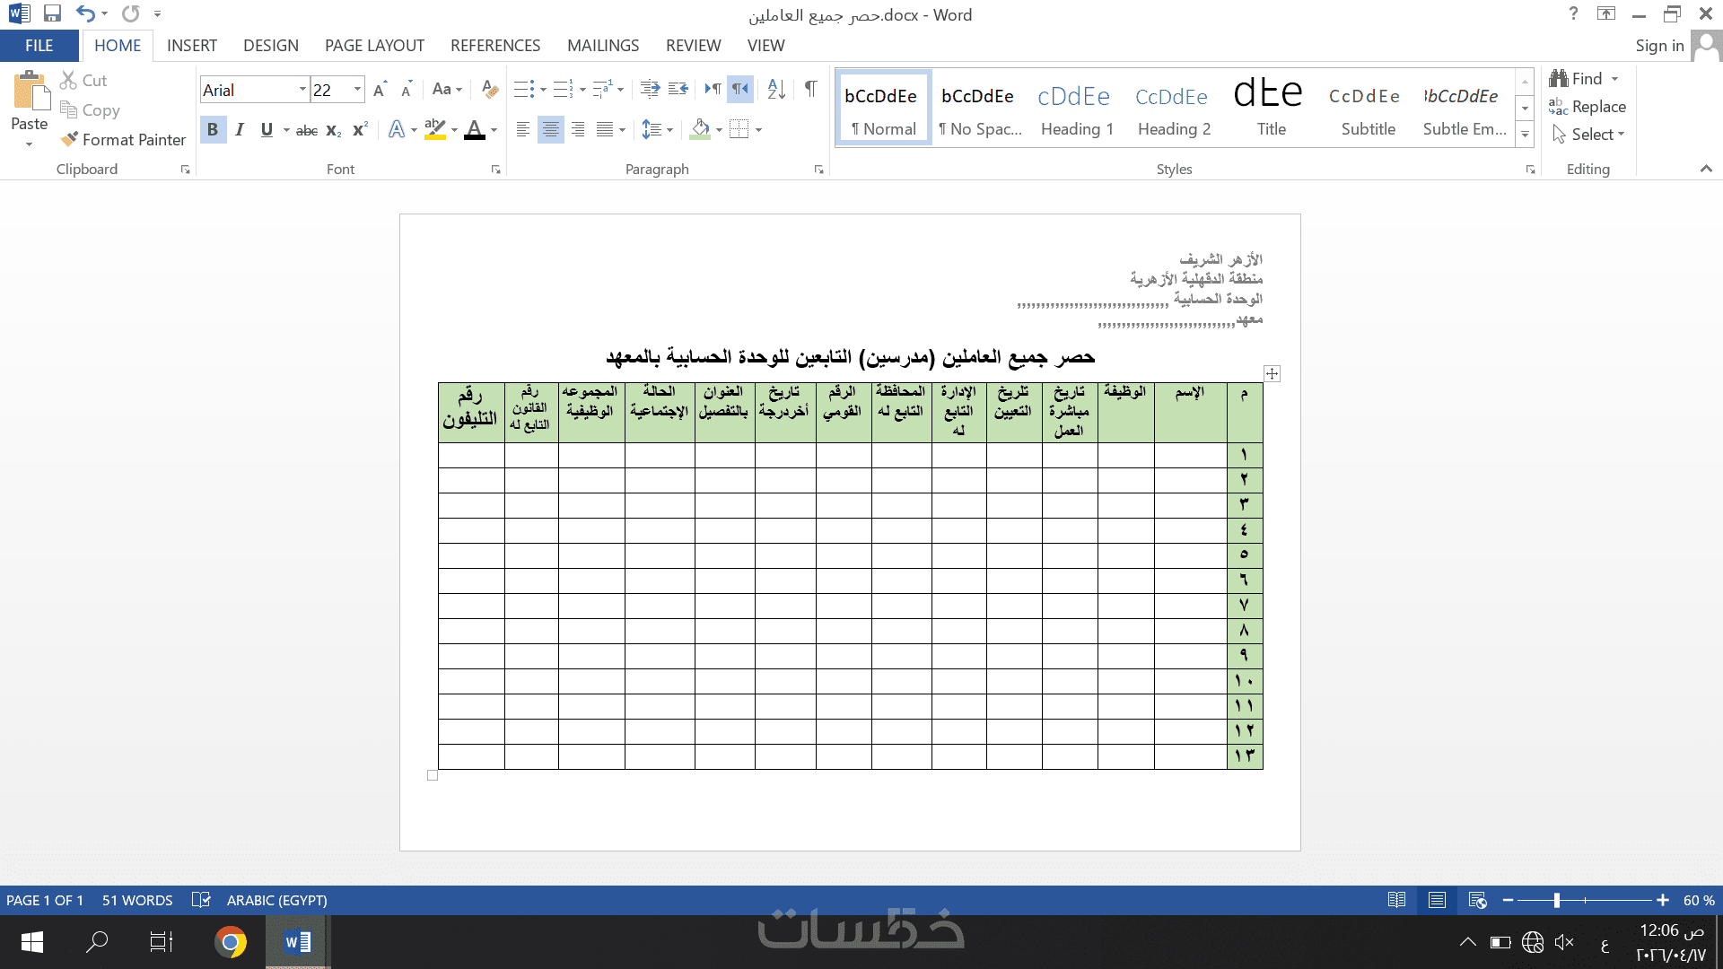1723x969 pixels.
Task: Click the Clear All Formatting eraser icon
Action: (489, 89)
